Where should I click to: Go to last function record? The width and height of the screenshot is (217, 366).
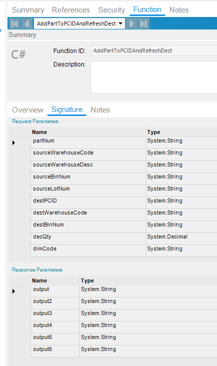coord(144,23)
